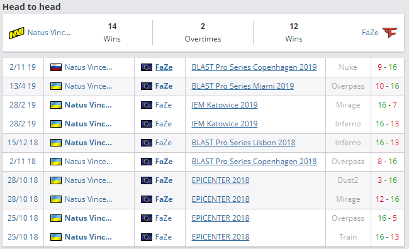Click underlined FaZe in the 2/11 19 row

pos(164,67)
